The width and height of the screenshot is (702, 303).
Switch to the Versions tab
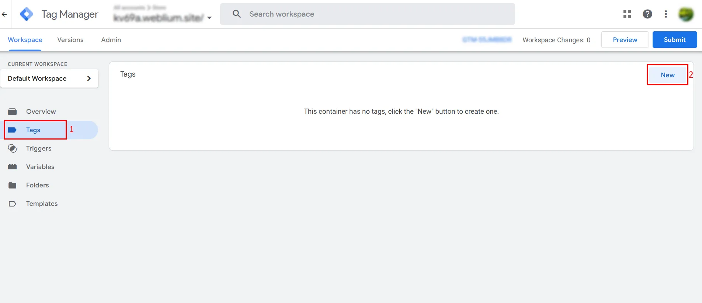tap(70, 40)
